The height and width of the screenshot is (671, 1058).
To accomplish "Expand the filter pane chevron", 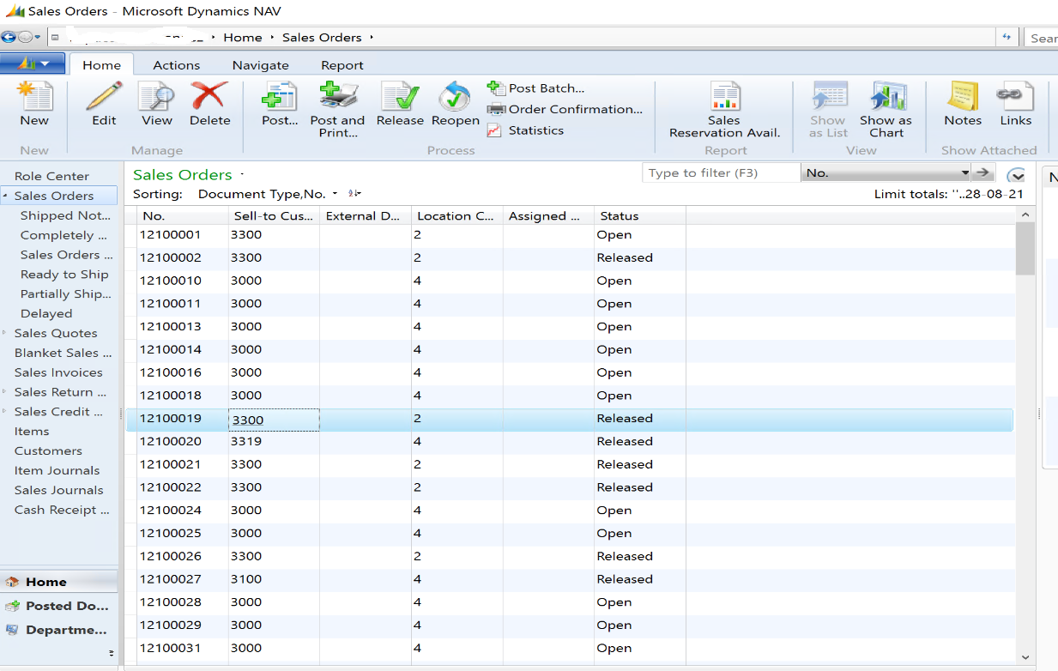I will [1016, 174].
